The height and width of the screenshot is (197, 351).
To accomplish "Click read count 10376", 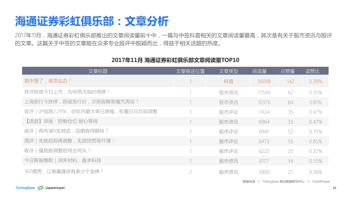I will coord(264,102).
